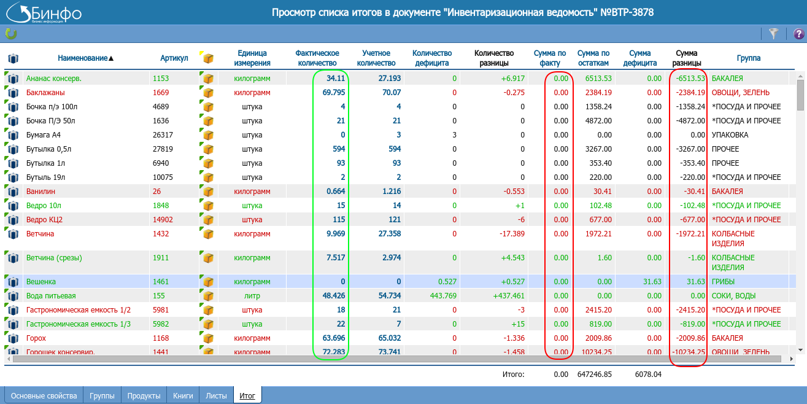Screen dimensions: 807x404
Task: Click orange package icon for Ведро КЦ2
Action: (x=208, y=220)
